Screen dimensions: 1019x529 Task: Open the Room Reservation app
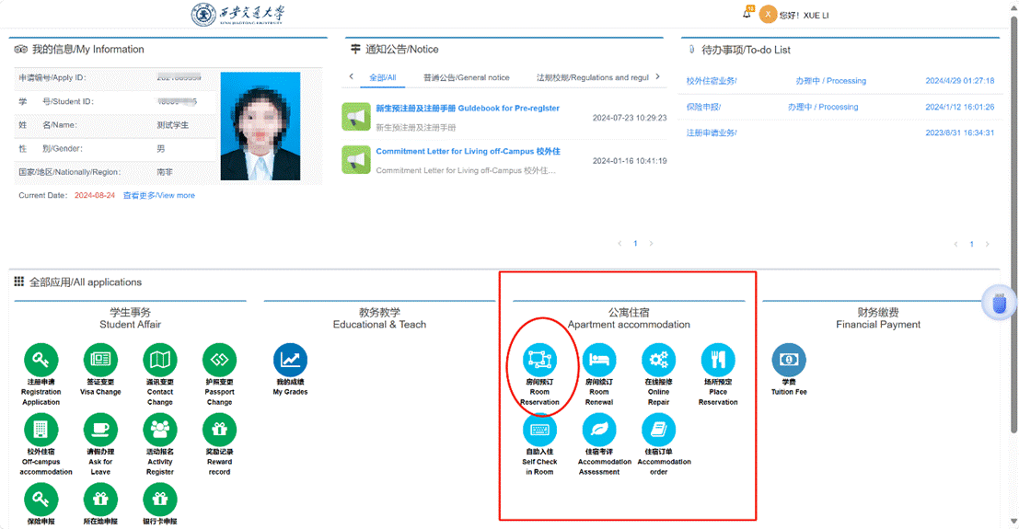point(539,361)
